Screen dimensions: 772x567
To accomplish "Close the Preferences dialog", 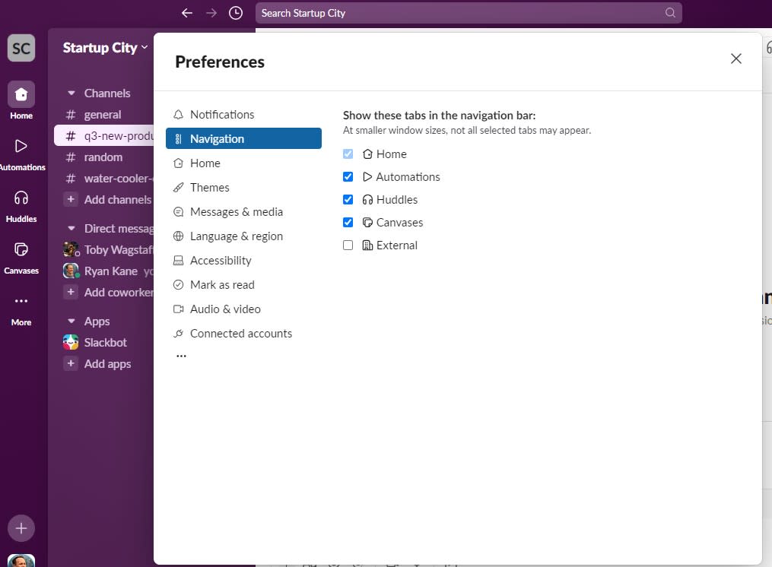I will pos(735,59).
